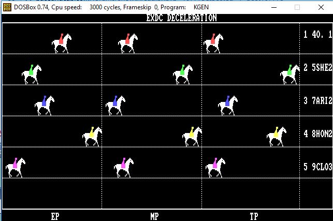Viewport: 333px width, 221px height.
Task: Close the DOSBox window
Action: click(321, 7)
